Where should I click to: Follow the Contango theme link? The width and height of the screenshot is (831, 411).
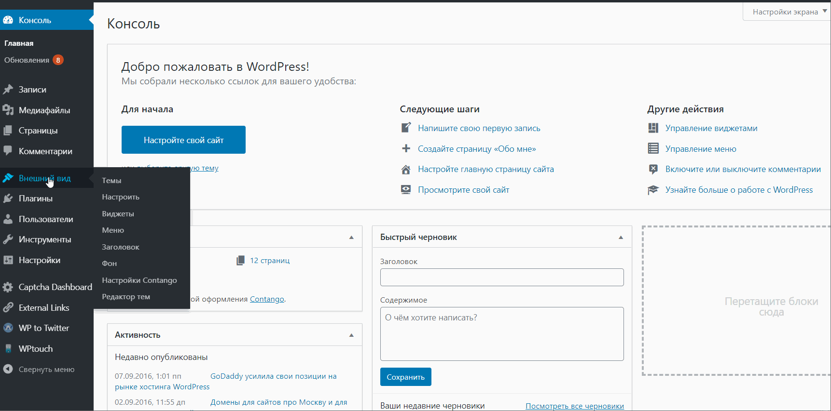[x=267, y=299]
